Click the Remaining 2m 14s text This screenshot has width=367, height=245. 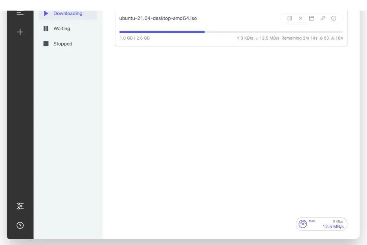299,38
